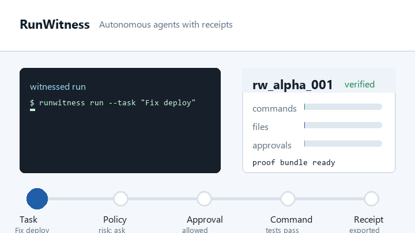Click the 'Task' step label
Screen dimensions: 415x233
29,220
